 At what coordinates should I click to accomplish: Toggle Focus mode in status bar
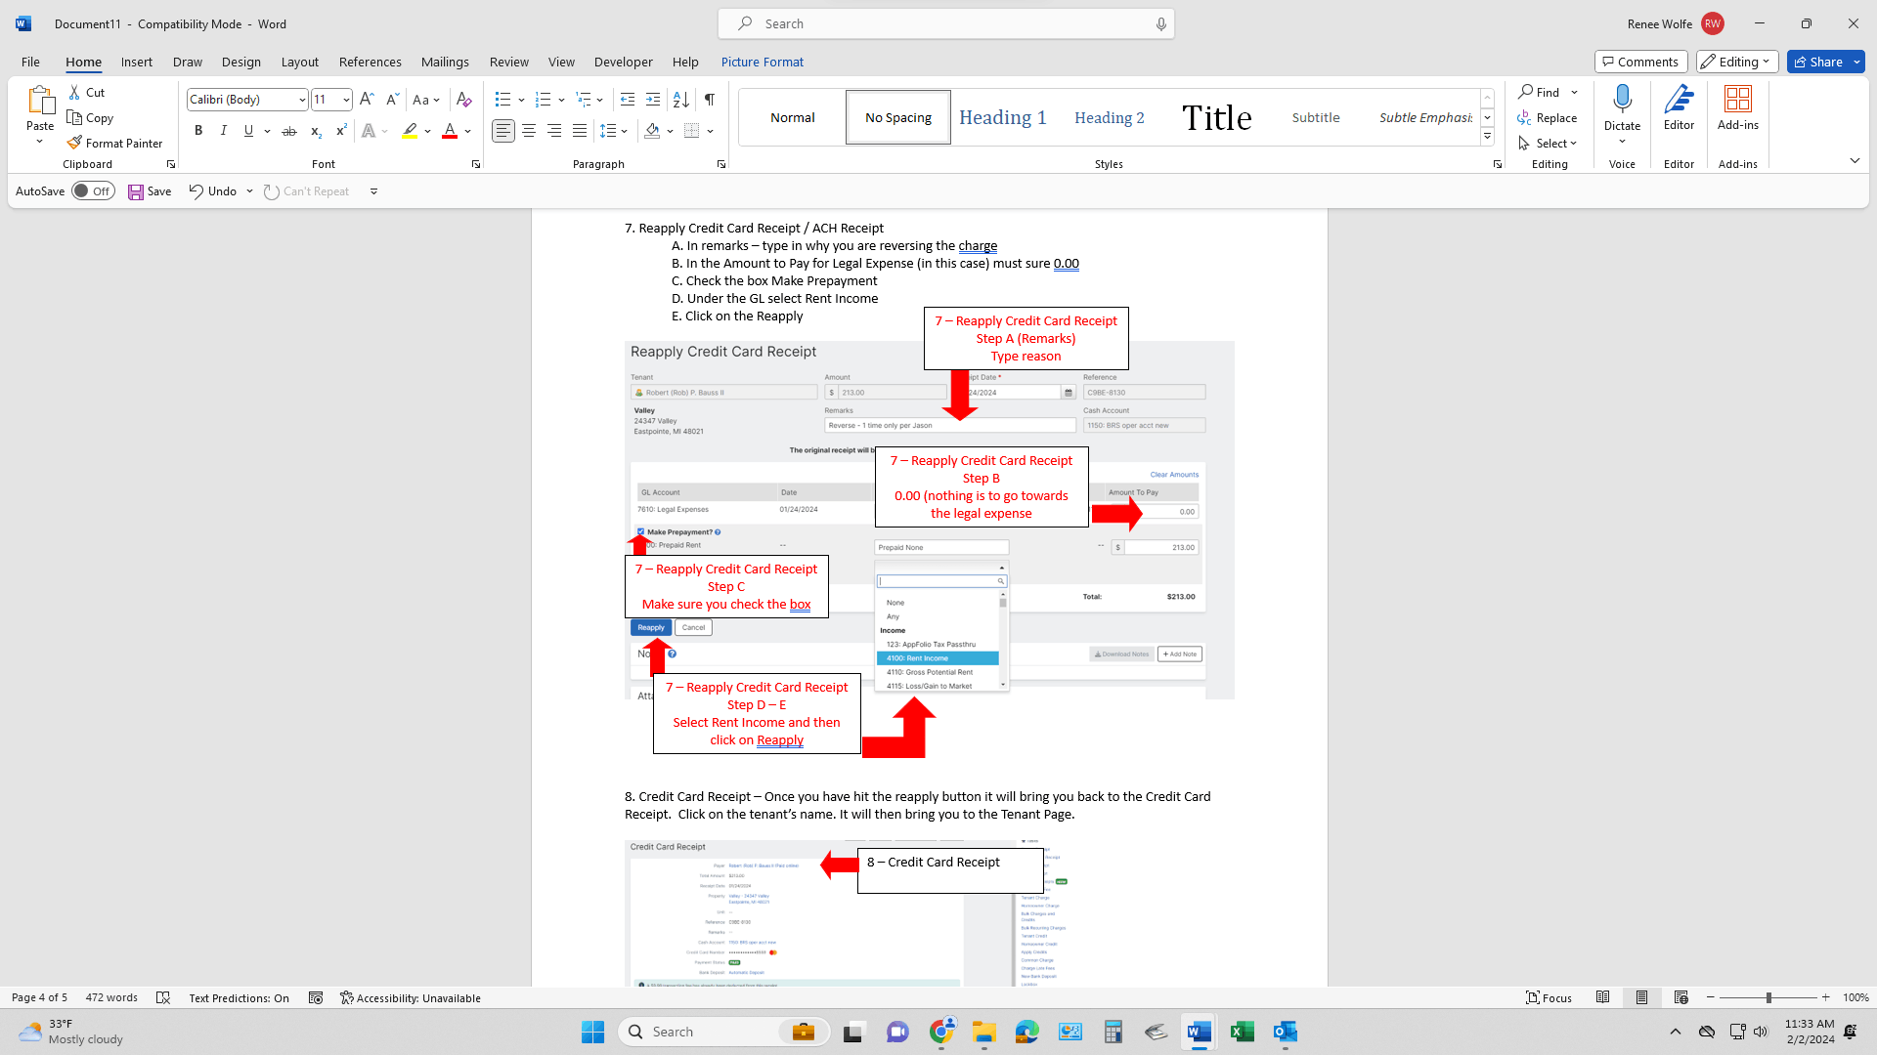point(1550,997)
